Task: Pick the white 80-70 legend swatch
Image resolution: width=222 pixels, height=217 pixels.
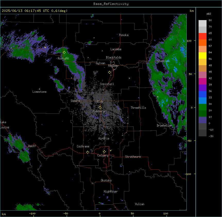Action: pos(202,23)
